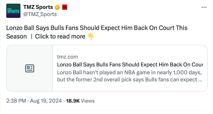Click the Aug 19, 2024 date
213x114 pixels.
(x=46, y=101)
